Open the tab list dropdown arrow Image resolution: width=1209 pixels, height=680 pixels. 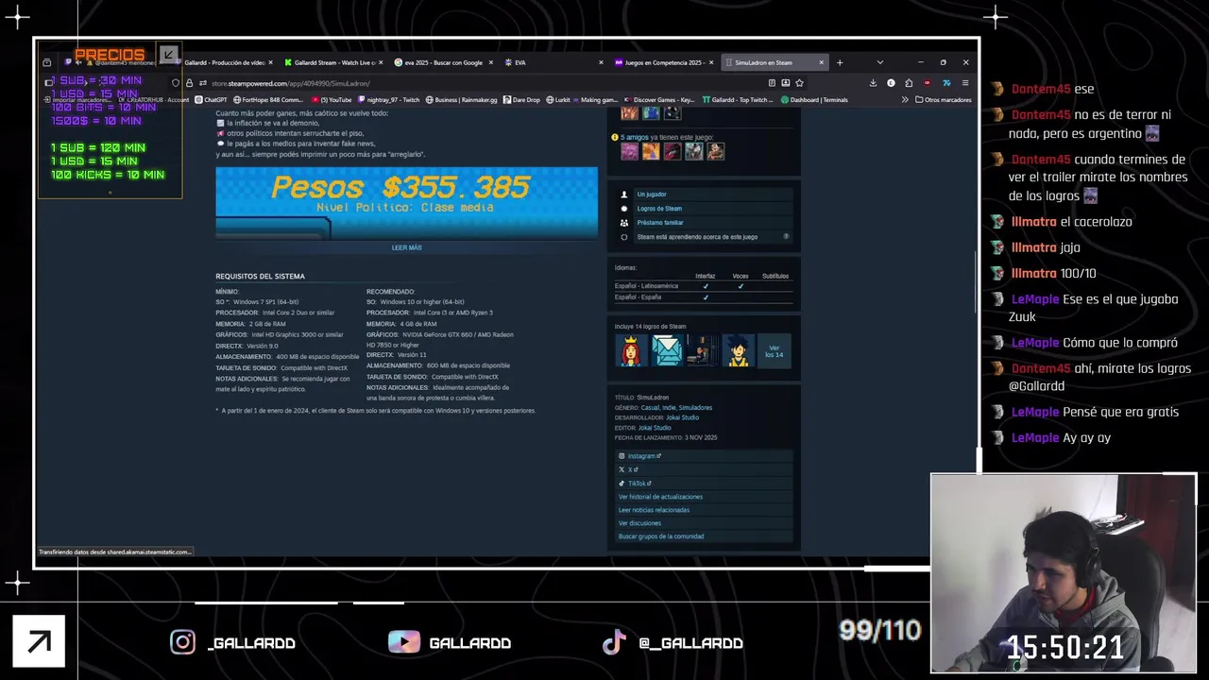(879, 62)
